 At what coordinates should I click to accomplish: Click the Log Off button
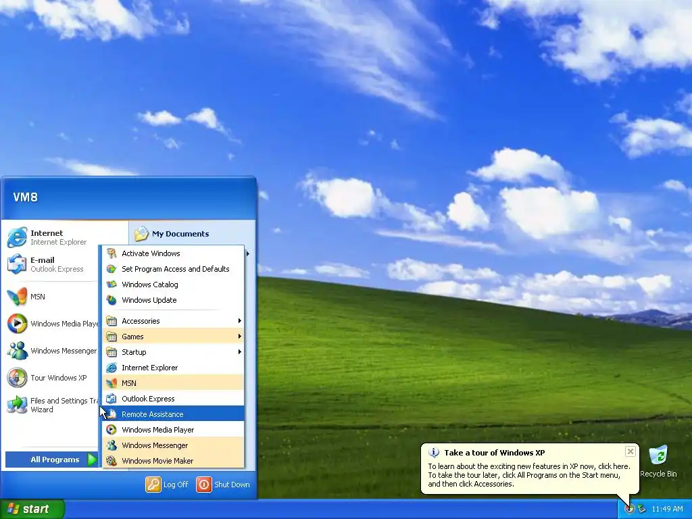coord(168,484)
